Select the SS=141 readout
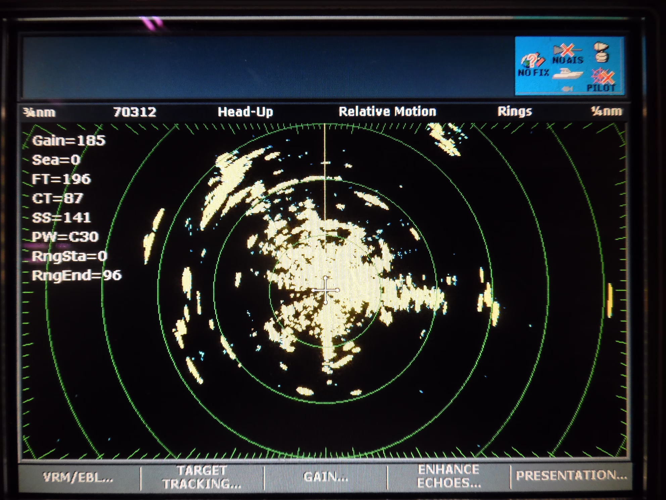This screenshot has width=666, height=500. pos(61,217)
